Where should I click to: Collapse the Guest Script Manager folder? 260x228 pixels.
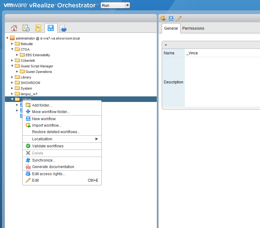click(12, 66)
